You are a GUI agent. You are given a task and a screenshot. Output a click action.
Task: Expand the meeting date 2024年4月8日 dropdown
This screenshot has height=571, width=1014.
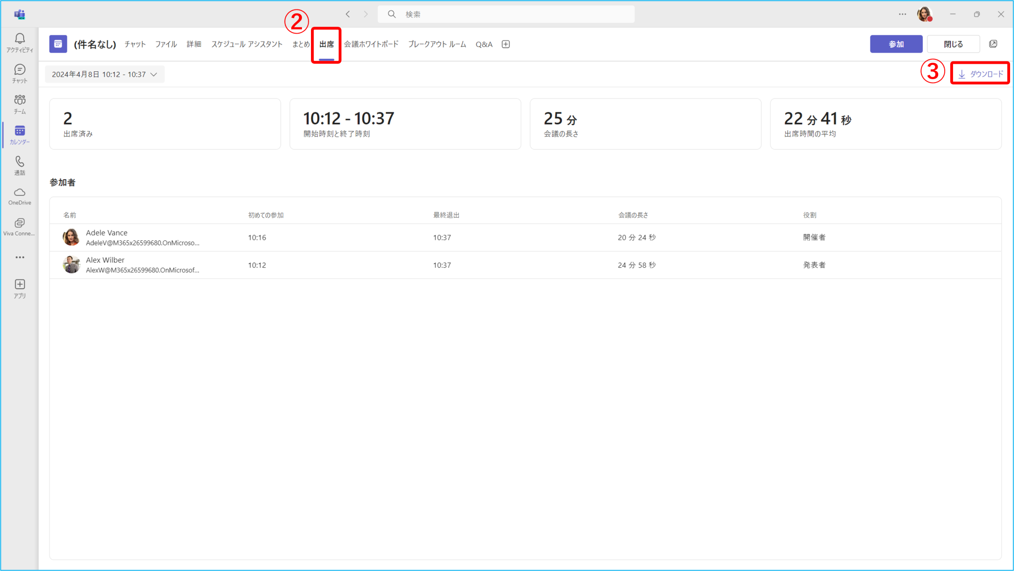[104, 74]
